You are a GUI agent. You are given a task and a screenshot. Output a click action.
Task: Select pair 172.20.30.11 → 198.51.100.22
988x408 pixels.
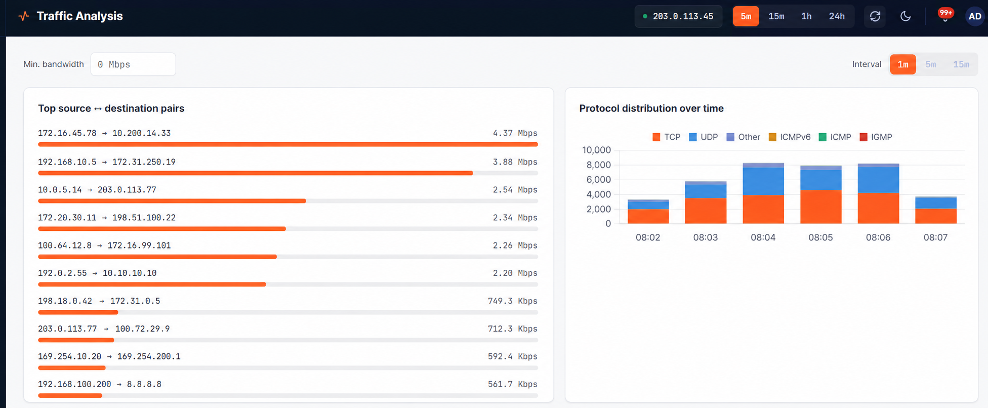coord(288,222)
